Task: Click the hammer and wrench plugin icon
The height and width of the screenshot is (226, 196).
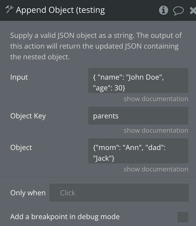Action: (x=9, y=10)
